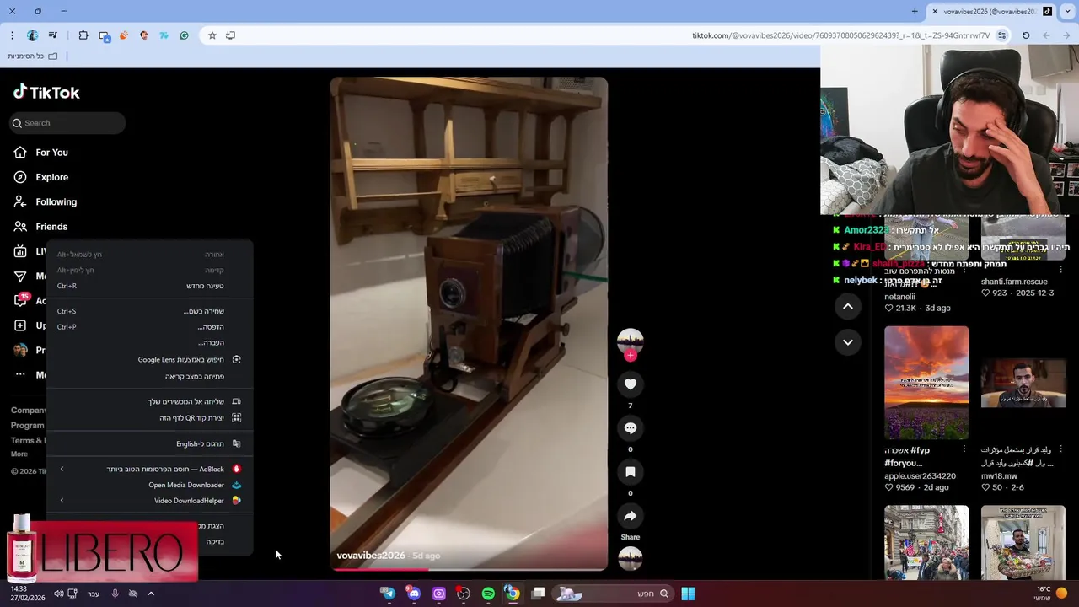The width and height of the screenshot is (1079, 607).
Task: Toggle the taskbar volume icon
Action: [x=58, y=594]
